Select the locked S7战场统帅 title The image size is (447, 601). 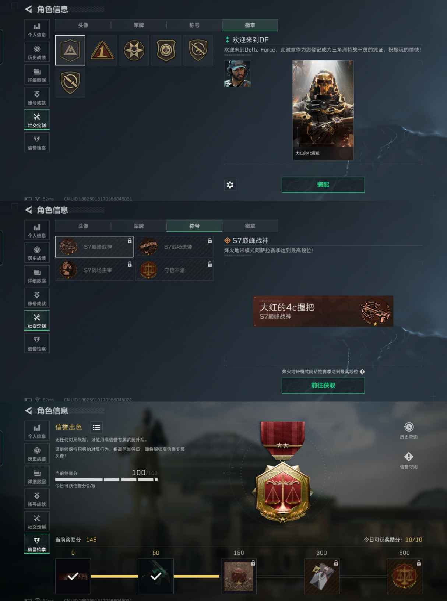(175, 247)
